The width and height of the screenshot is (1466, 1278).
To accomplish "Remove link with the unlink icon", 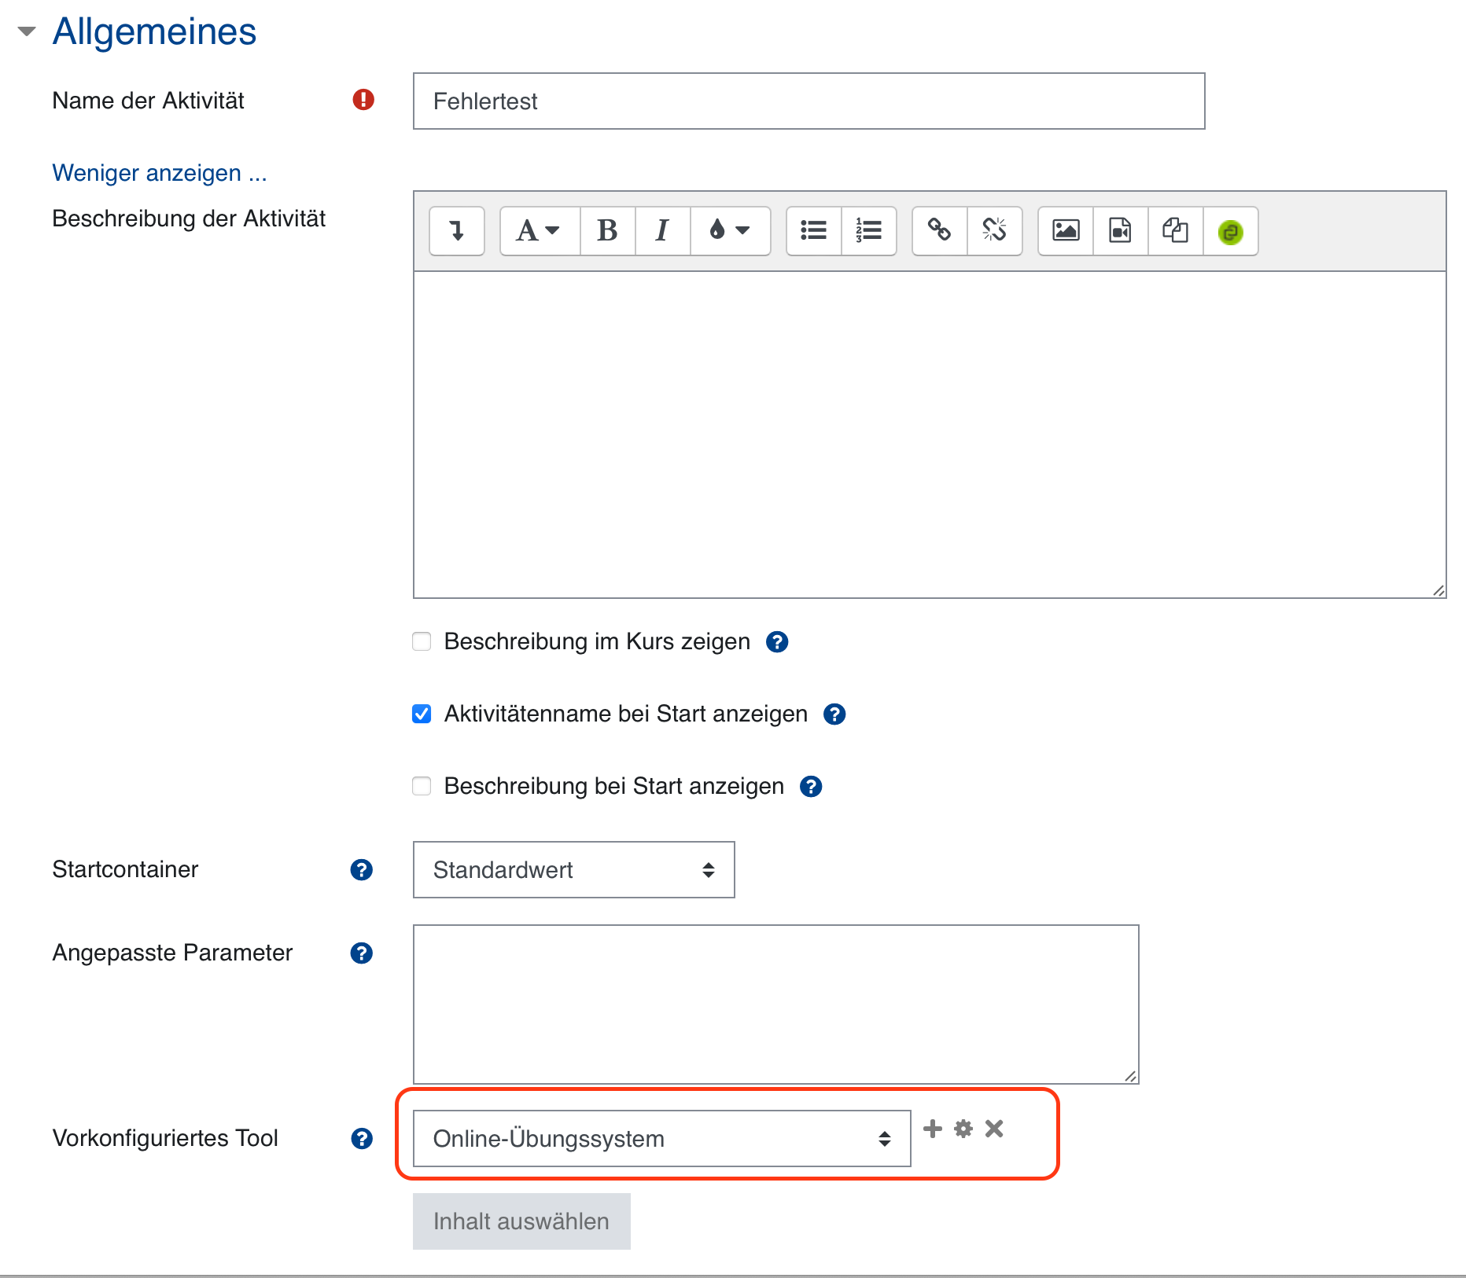I will tap(994, 231).
